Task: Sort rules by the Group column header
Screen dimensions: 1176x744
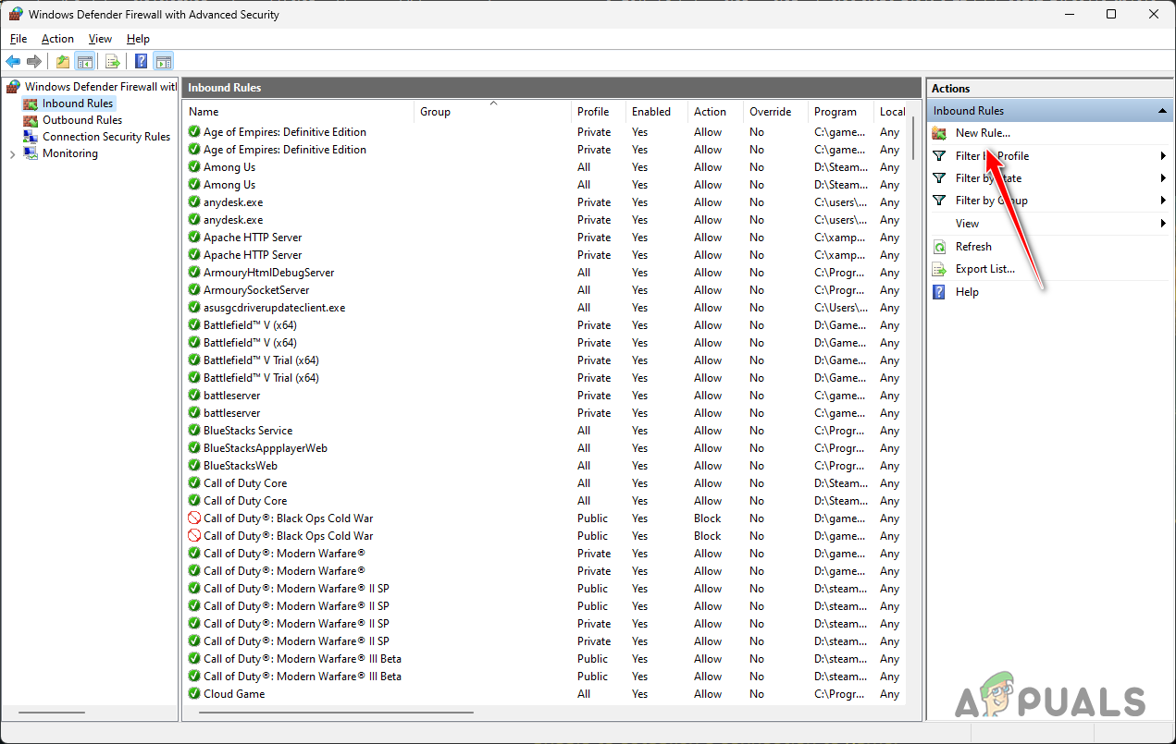Action: tap(435, 111)
